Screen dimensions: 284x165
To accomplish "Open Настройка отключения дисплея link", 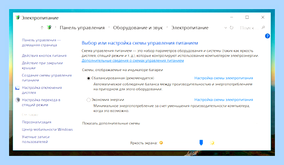I will 42,90.
